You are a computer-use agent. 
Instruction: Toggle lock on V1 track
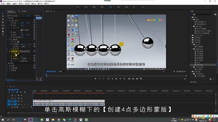(x=12, y=101)
